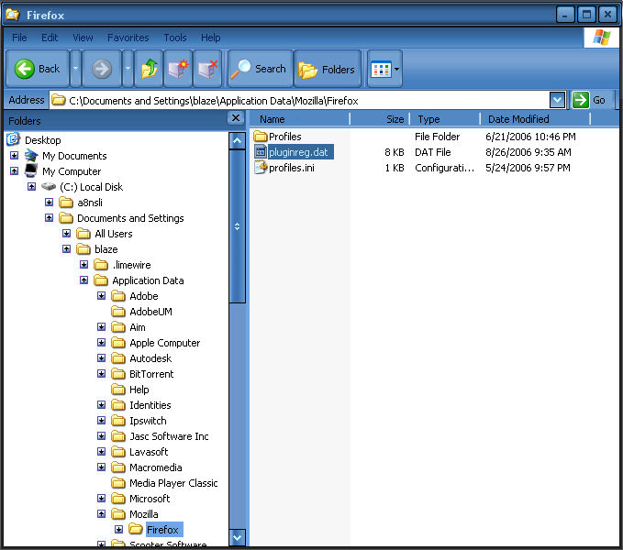Image resolution: width=623 pixels, height=550 pixels.
Task: Close the Folders pane
Action: [236, 118]
